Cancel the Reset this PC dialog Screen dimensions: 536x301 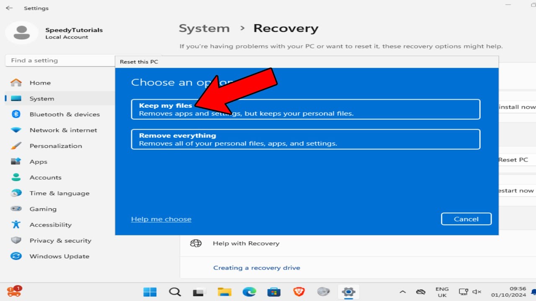point(466,219)
